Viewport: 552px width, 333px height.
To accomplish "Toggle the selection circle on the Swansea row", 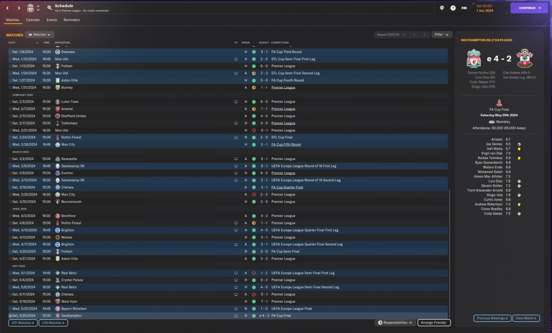I will pos(10,52).
